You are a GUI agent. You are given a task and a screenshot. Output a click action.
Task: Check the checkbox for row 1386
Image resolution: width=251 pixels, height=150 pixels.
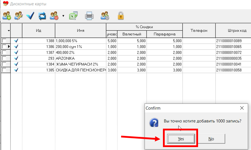tap(4, 46)
